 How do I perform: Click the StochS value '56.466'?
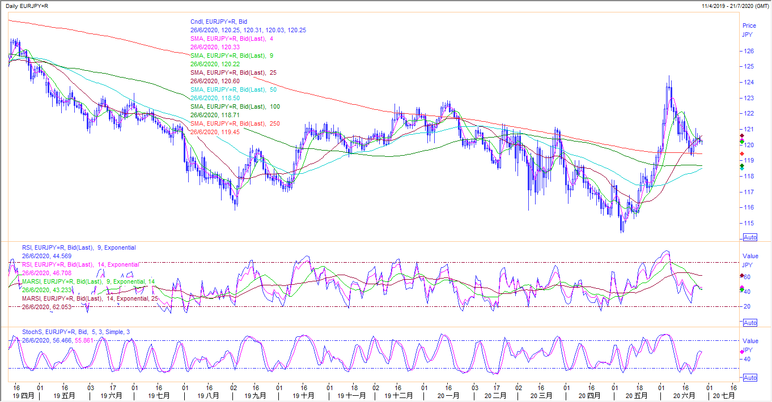[x=61, y=340]
